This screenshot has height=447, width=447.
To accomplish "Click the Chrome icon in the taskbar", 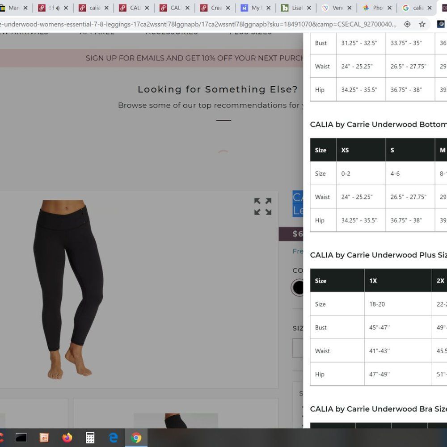I will coord(136,438).
